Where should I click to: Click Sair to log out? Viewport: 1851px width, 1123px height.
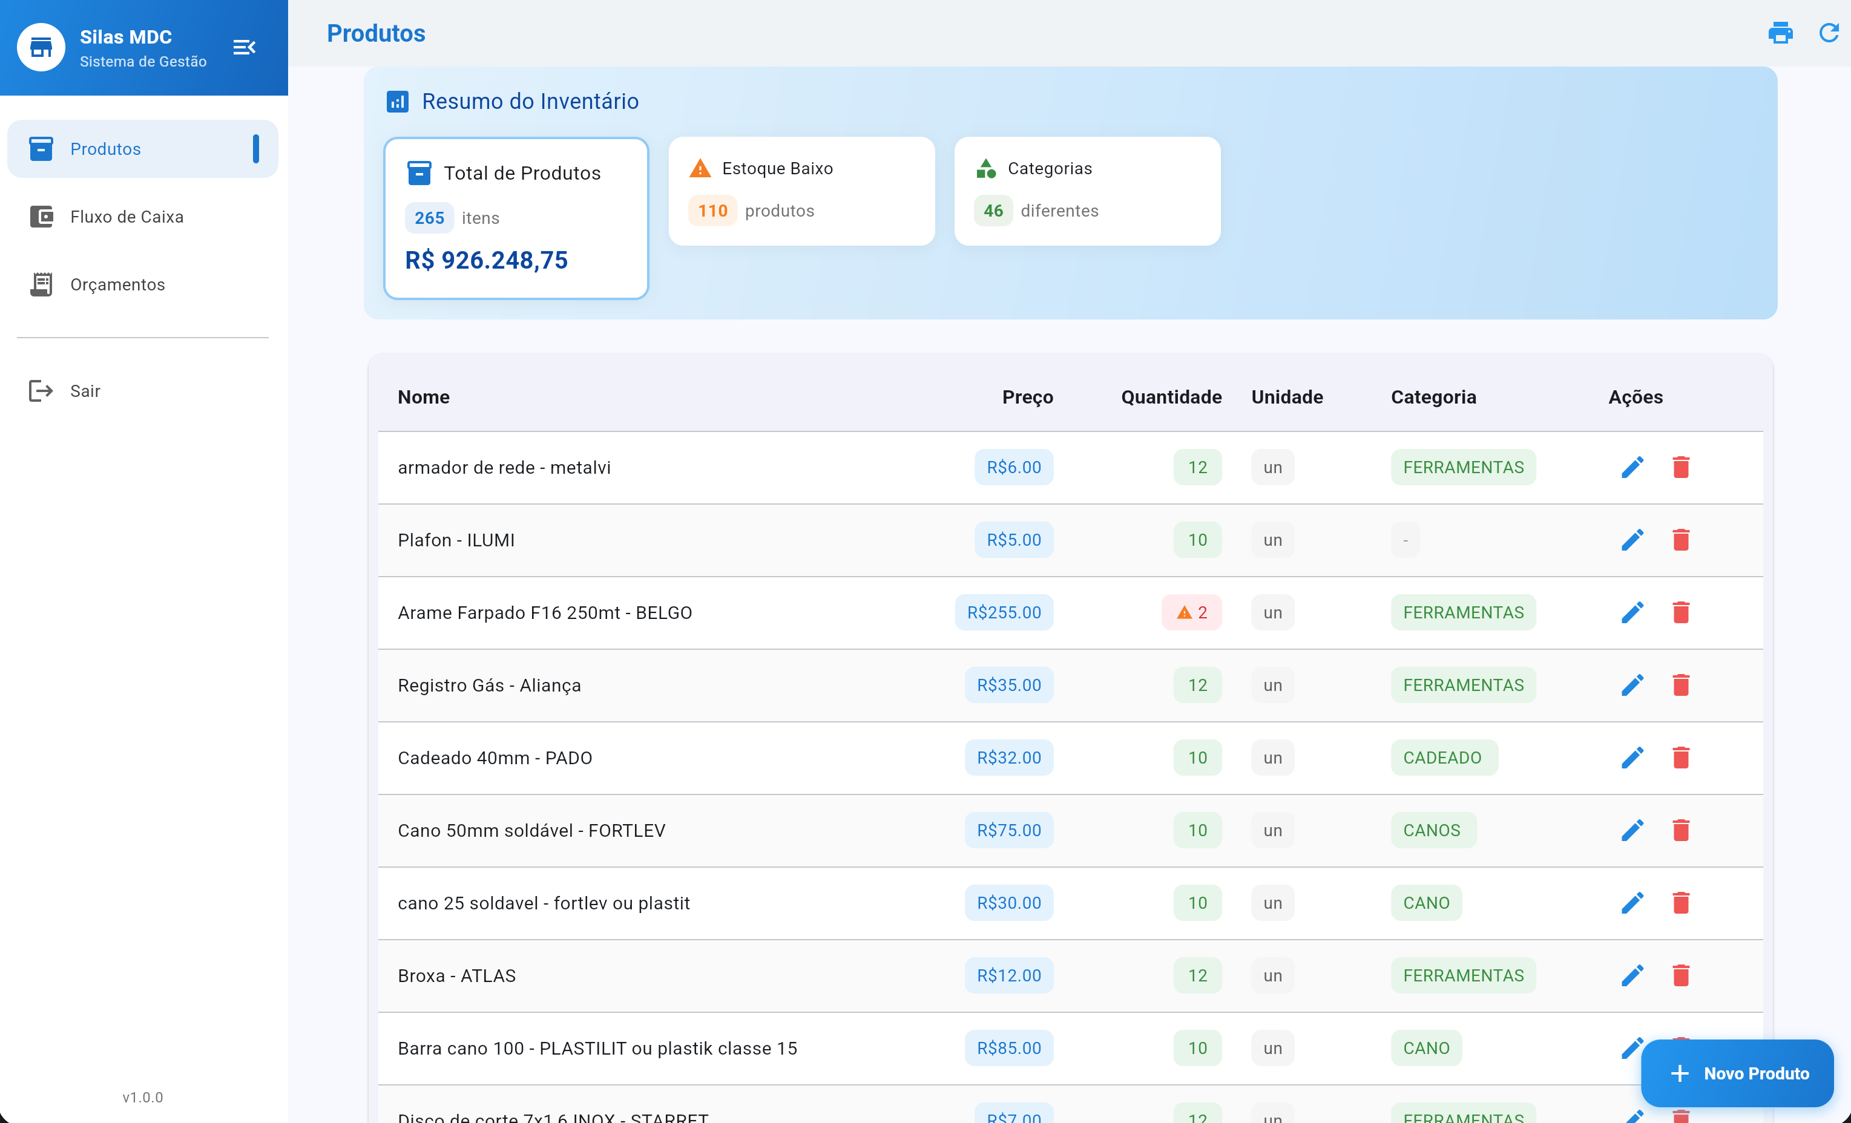pos(85,391)
